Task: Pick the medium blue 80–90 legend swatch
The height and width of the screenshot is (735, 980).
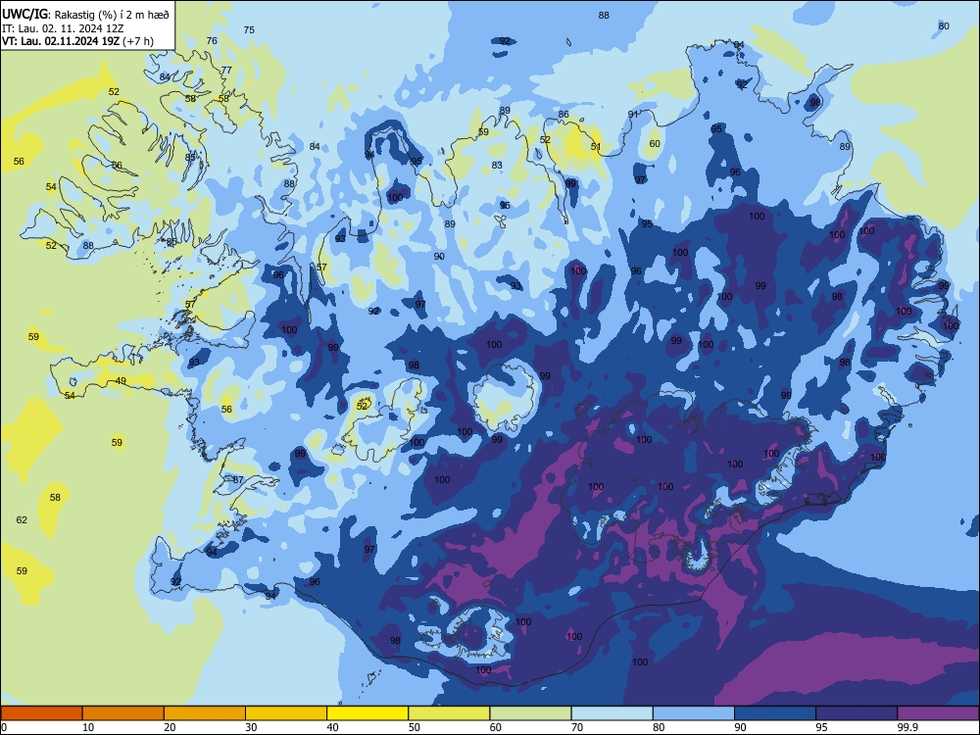Action: tap(694, 713)
